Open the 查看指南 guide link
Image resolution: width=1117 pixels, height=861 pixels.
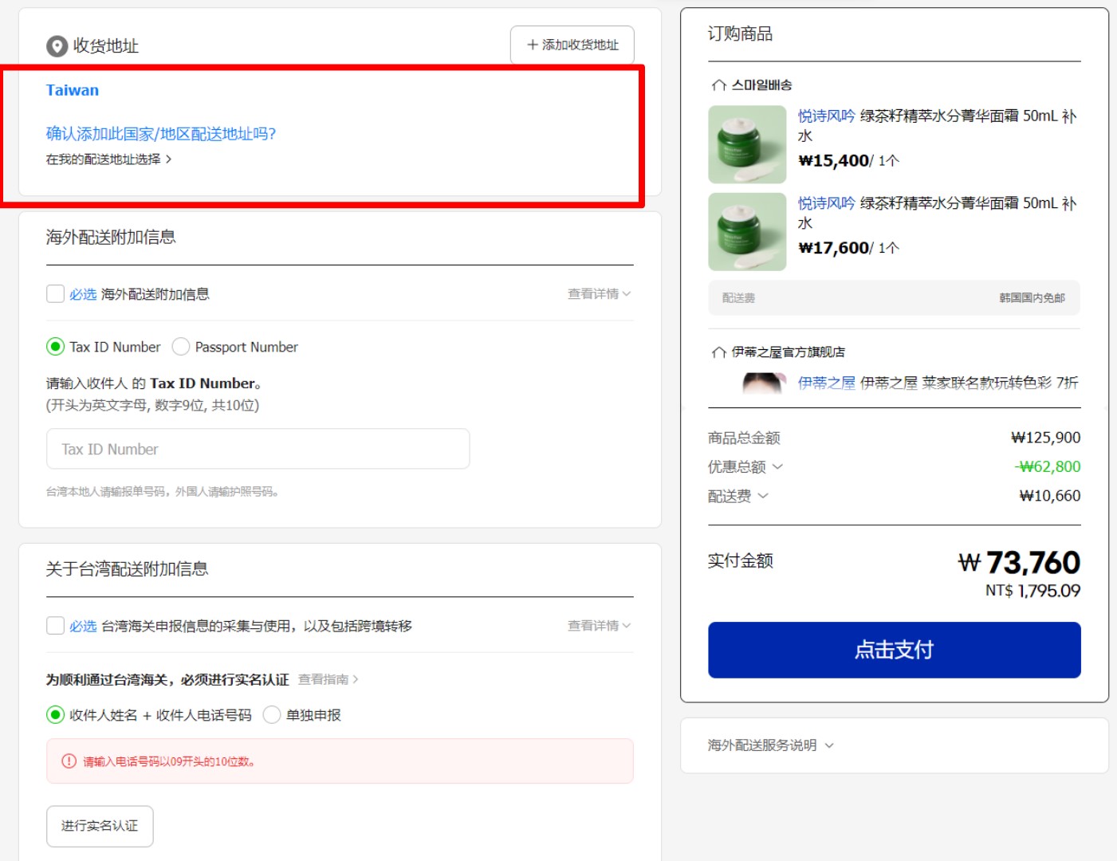pos(323,679)
